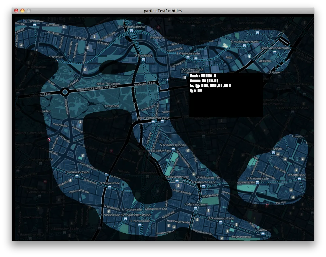
Task: Click the Lützowufer street label
Action: [64, 139]
